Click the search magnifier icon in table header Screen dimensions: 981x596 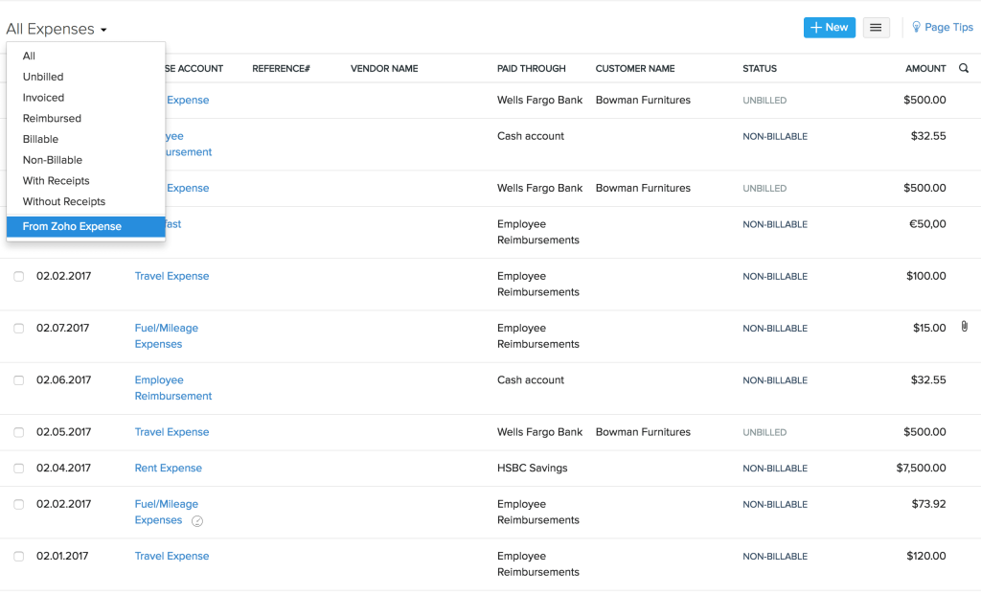click(x=964, y=68)
